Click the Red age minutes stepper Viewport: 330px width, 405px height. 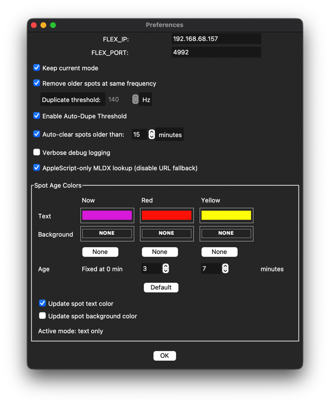point(165,268)
